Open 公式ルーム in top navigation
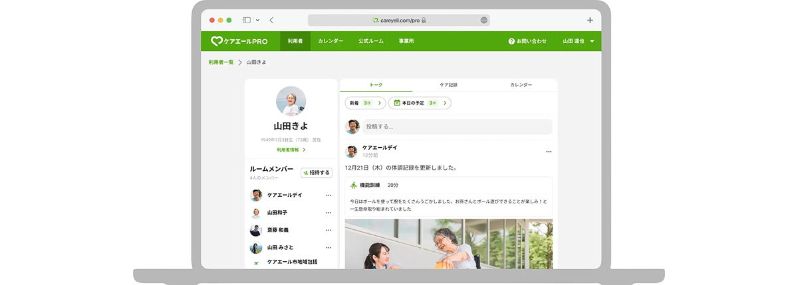 pyautogui.click(x=370, y=41)
